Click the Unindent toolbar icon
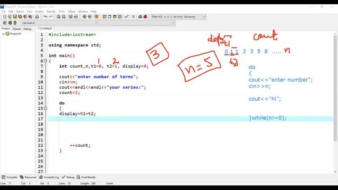 [89, 16]
